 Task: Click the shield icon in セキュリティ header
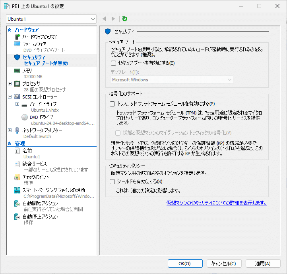click(108, 32)
